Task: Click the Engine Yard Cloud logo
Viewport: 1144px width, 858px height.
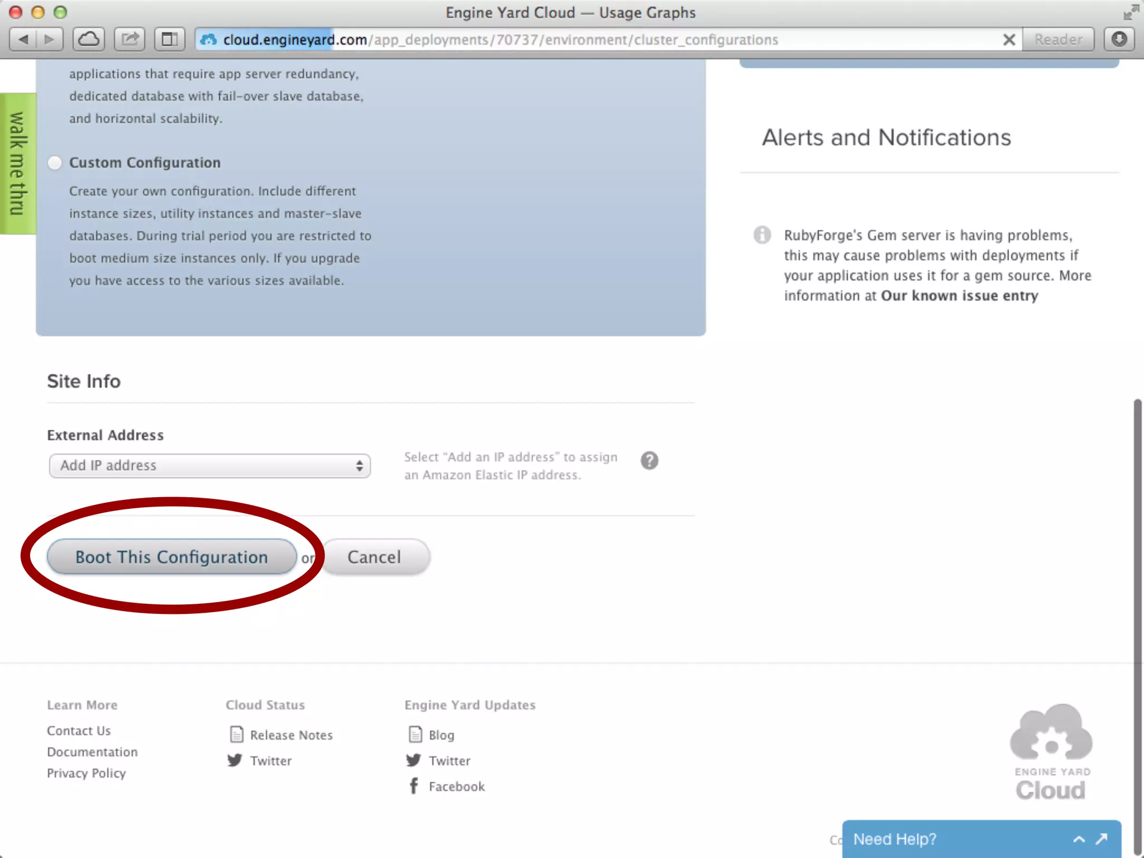Action: tap(1051, 752)
